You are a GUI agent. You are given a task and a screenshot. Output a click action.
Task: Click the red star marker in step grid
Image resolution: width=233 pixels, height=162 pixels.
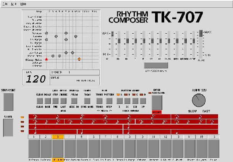[47, 59]
